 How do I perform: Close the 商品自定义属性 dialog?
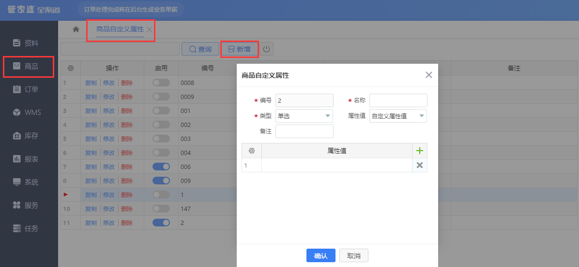pyautogui.click(x=429, y=75)
